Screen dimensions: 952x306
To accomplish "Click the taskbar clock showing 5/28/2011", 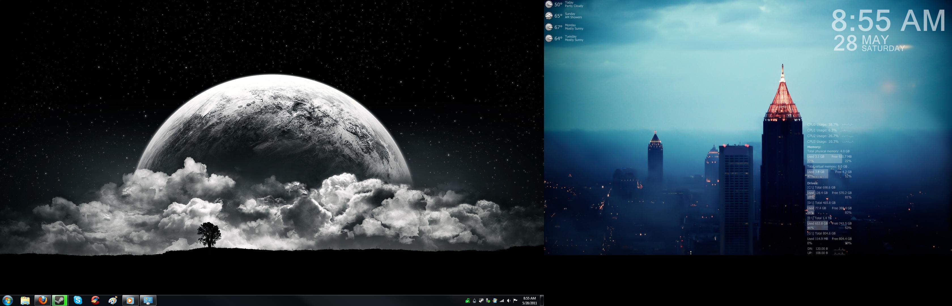I will (530, 300).
